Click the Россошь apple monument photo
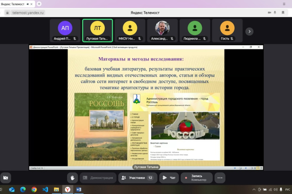 (185, 125)
